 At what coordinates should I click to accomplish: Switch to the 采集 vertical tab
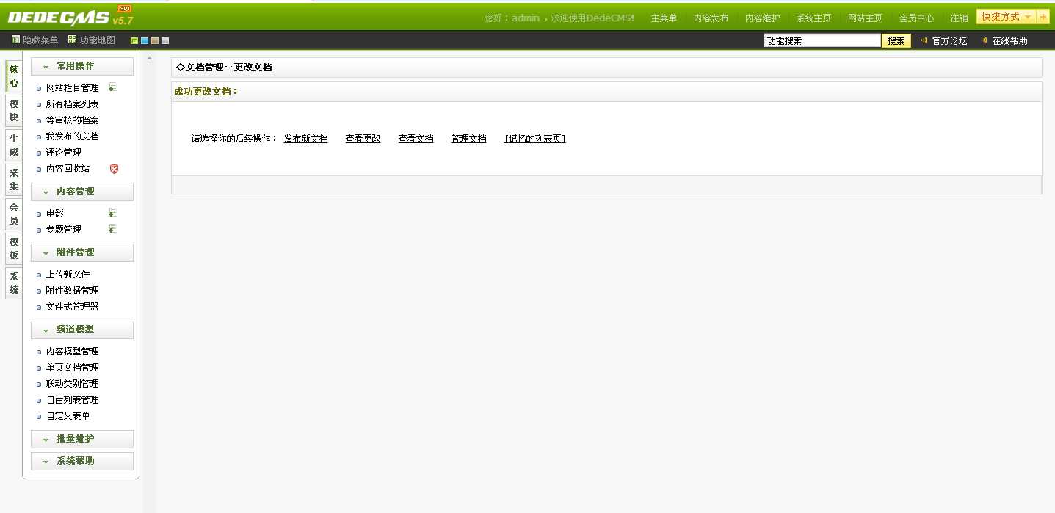[x=14, y=180]
